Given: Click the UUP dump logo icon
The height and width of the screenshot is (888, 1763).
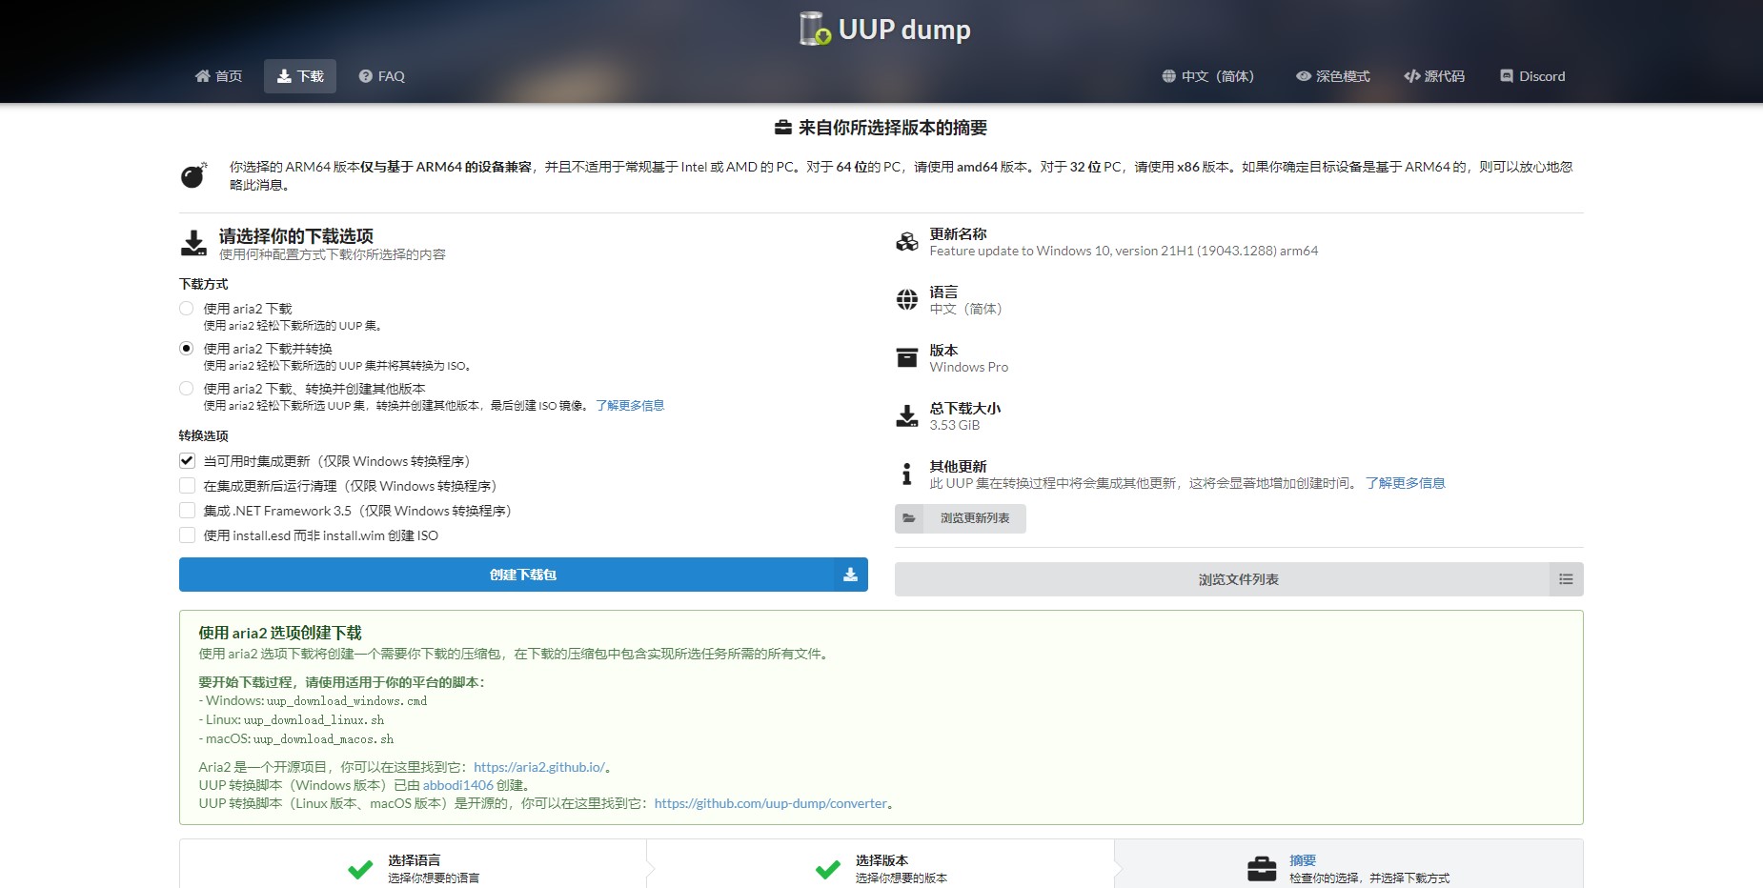Looking at the screenshot, I should click(x=815, y=29).
